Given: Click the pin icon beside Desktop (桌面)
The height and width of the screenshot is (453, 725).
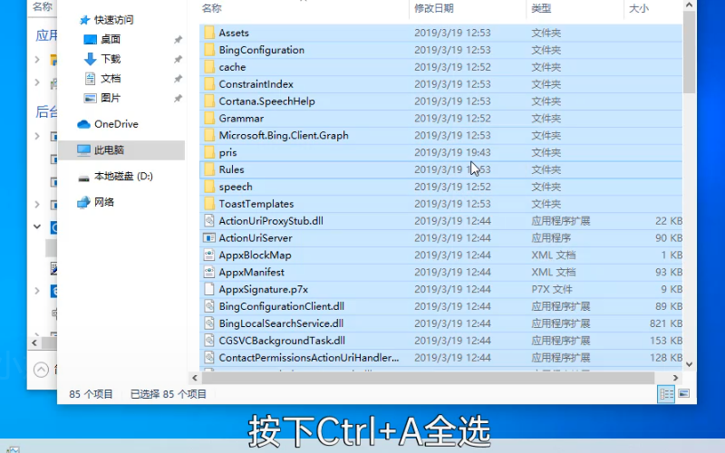Looking at the screenshot, I should pyautogui.click(x=178, y=40).
